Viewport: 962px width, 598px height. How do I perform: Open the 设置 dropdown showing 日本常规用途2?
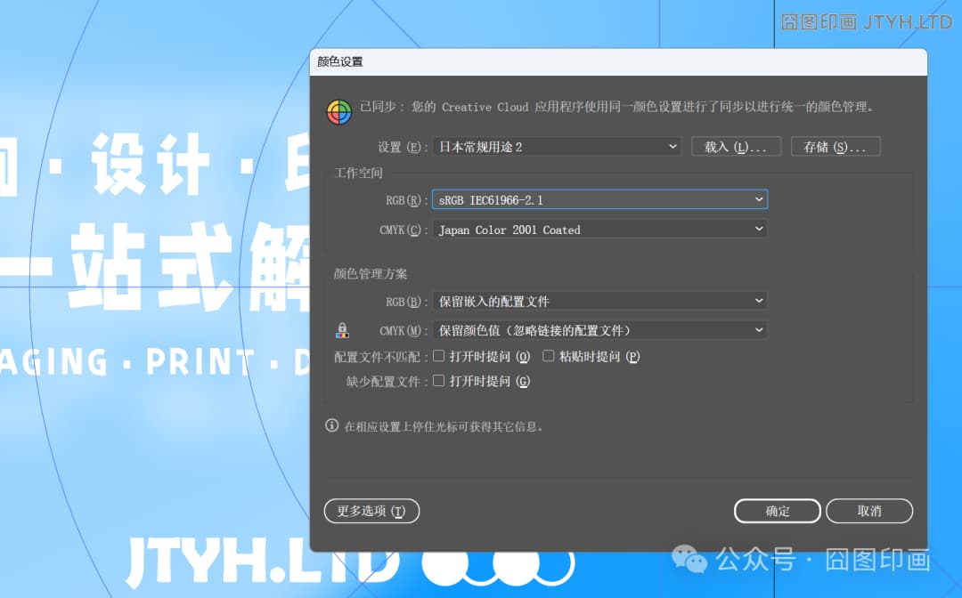[557, 147]
